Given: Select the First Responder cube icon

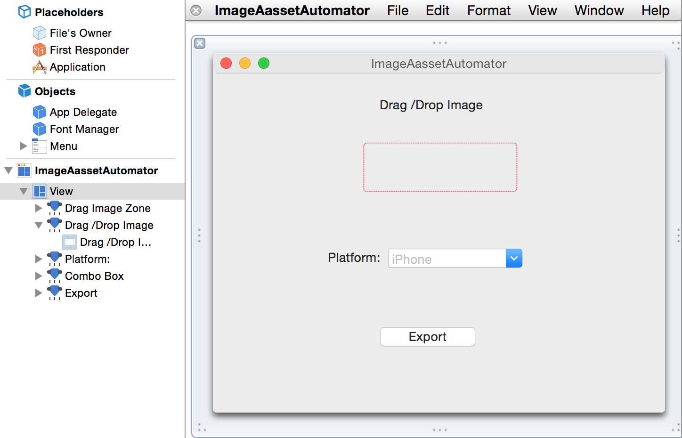Looking at the screenshot, I should tap(39, 49).
